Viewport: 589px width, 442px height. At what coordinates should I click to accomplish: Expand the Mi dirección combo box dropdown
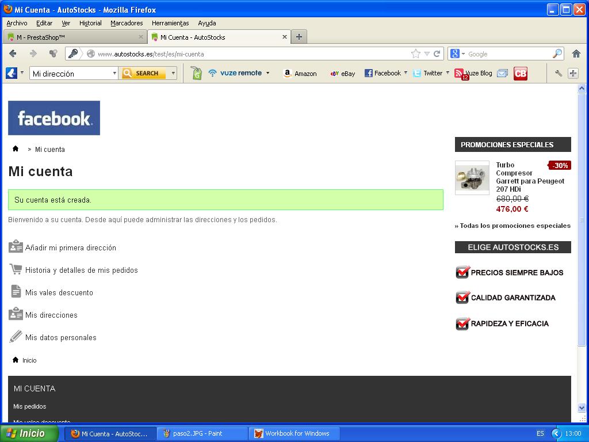point(114,73)
